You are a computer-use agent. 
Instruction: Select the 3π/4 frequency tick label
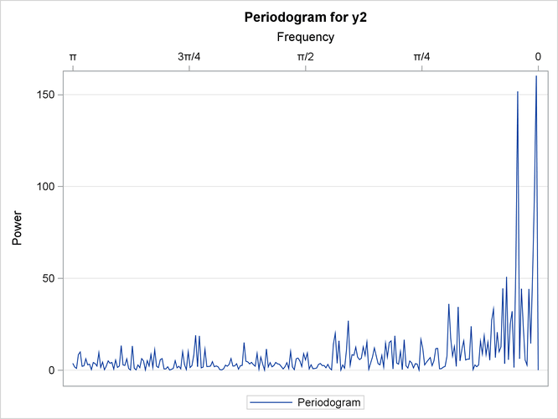click(x=189, y=56)
